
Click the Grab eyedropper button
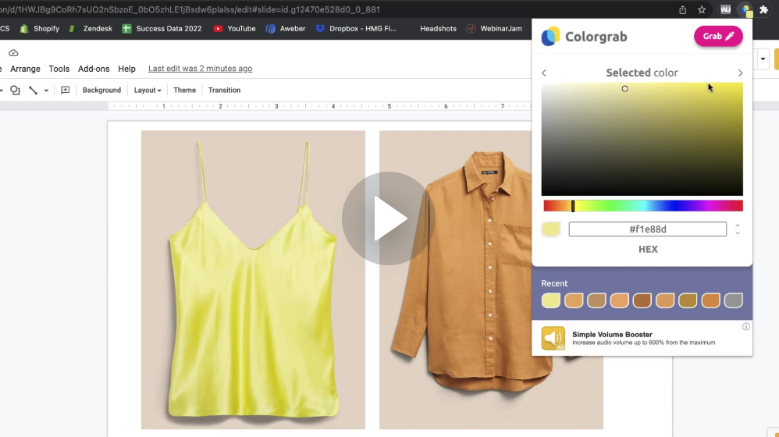(718, 36)
